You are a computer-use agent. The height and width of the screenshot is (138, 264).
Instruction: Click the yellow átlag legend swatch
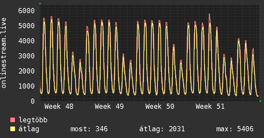(x=12, y=129)
